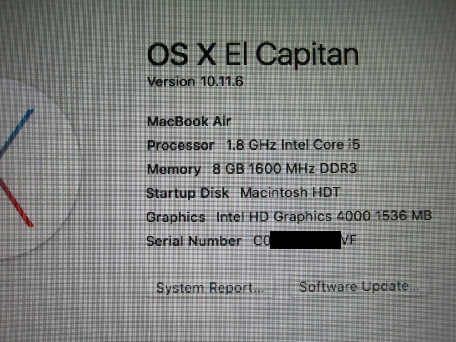Click Intel HD Graphics 4000 1536 MB value
Screen dimensions: 456x342
[x=324, y=216]
